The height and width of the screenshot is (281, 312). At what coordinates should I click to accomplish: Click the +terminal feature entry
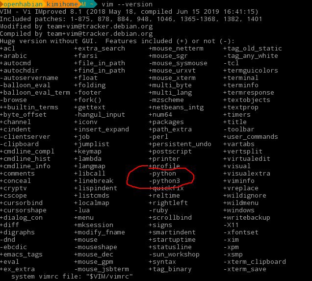click(x=241, y=78)
